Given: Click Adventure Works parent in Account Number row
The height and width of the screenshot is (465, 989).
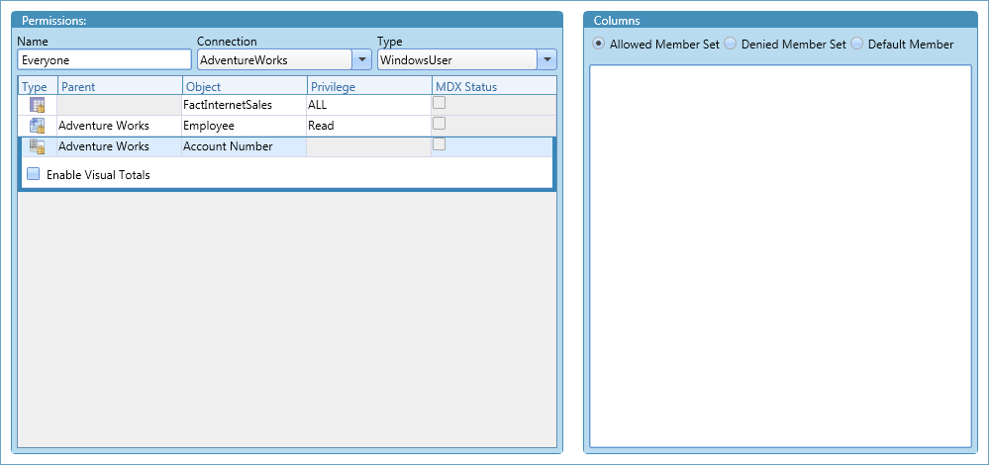Looking at the screenshot, I should click(x=120, y=146).
